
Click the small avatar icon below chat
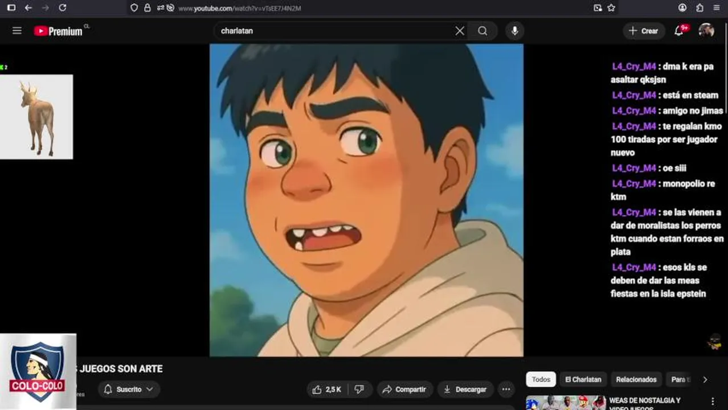pyautogui.click(x=714, y=342)
